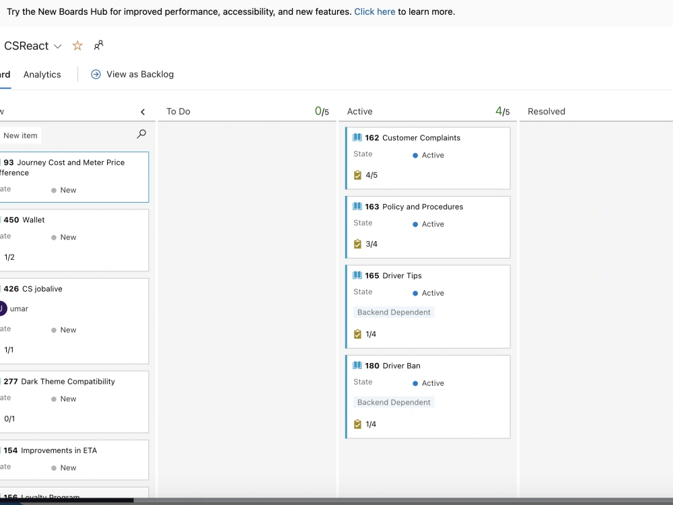Change New state on Dark Theme Compatibility card
The width and height of the screenshot is (673, 505).
(63, 399)
